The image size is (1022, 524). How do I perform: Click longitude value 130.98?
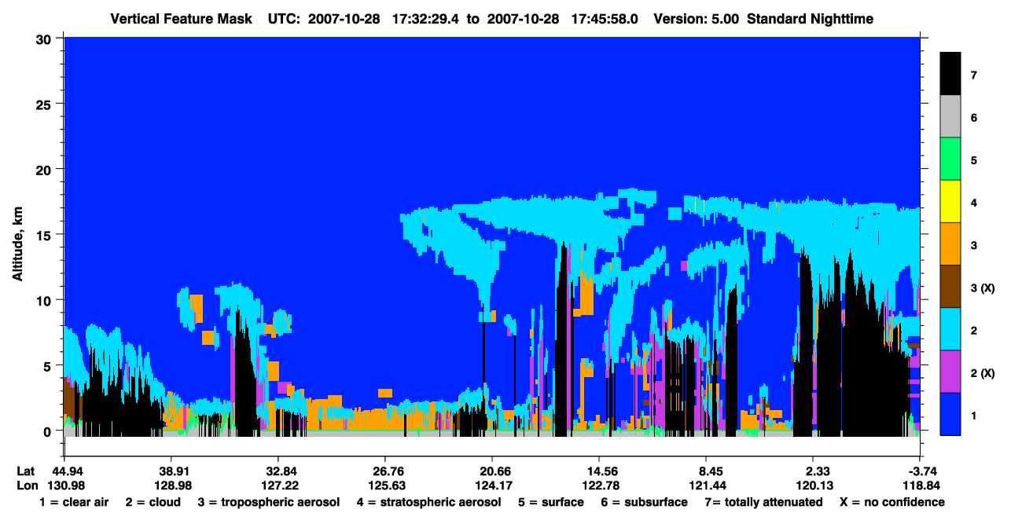pyautogui.click(x=67, y=485)
